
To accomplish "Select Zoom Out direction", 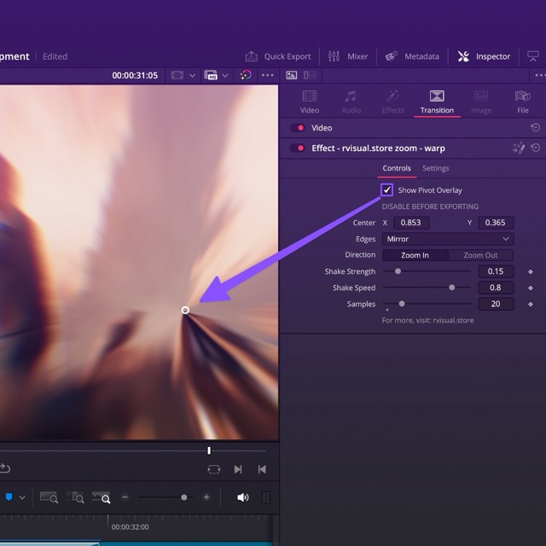I will (x=480, y=255).
